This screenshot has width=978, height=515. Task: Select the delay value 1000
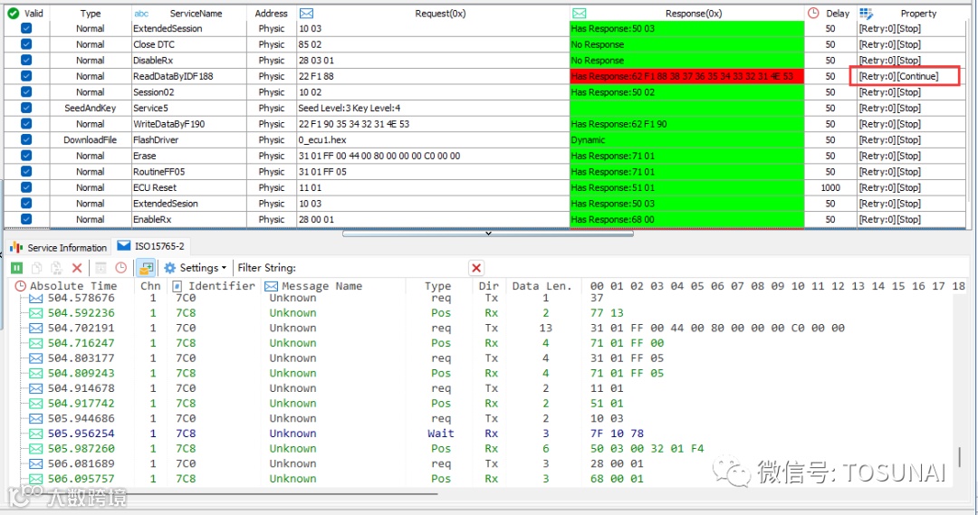[830, 187]
